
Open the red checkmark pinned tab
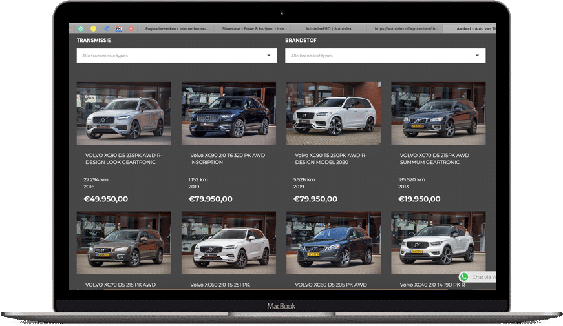[x=131, y=28]
